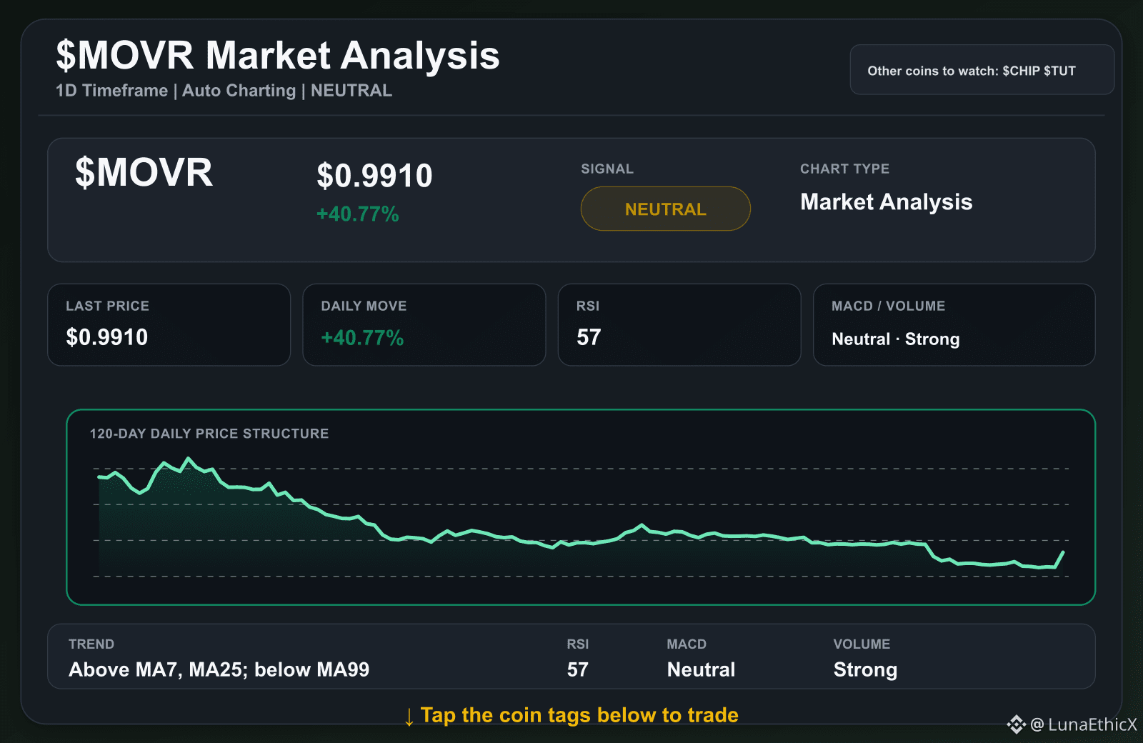Click the VOLUME Strong value
Viewport: 1143px width, 743px height.
[865, 669]
